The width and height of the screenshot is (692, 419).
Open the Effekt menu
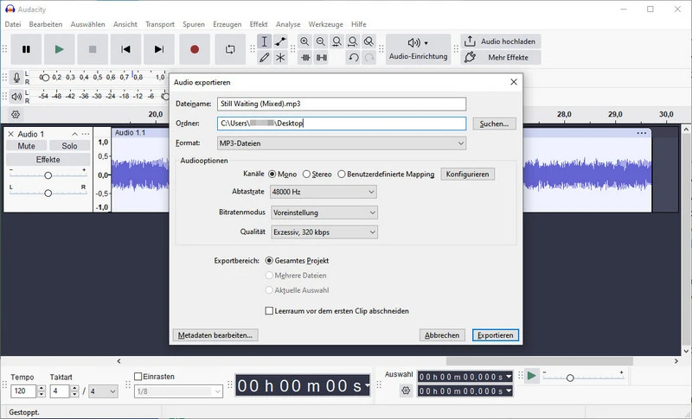(259, 24)
